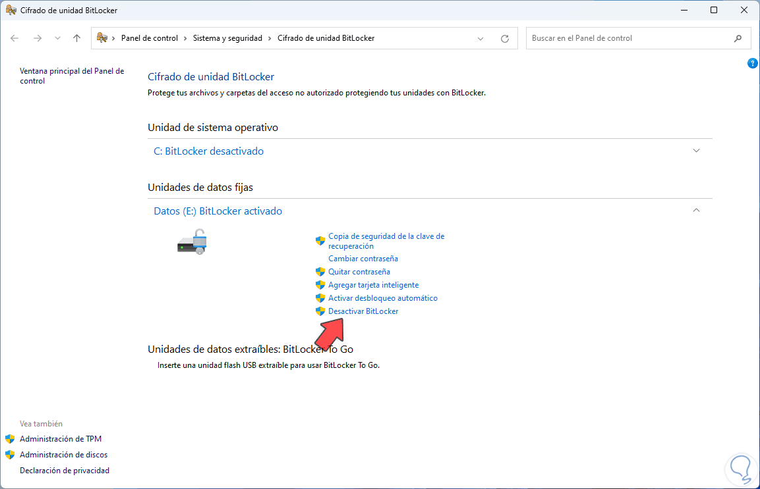Click the BitLocker icon in address bar
Image resolution: width=760 pixels, height=489 pixels.
[x=102, y=38]
